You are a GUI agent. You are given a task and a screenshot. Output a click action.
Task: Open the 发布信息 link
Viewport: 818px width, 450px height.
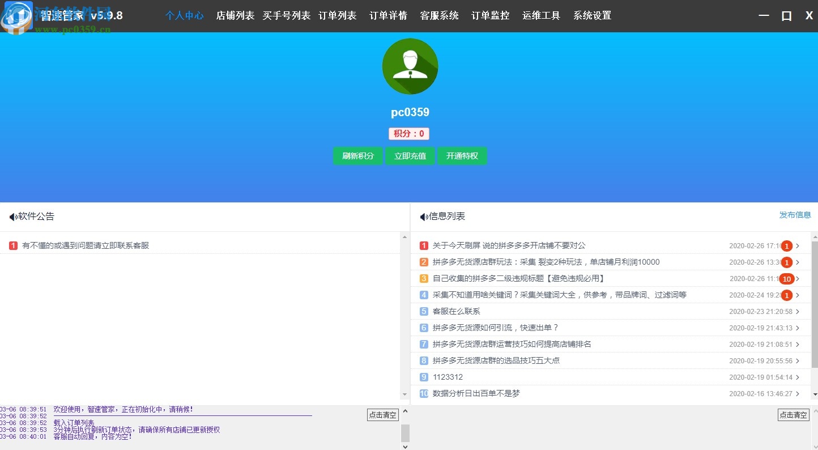point(795,215)
